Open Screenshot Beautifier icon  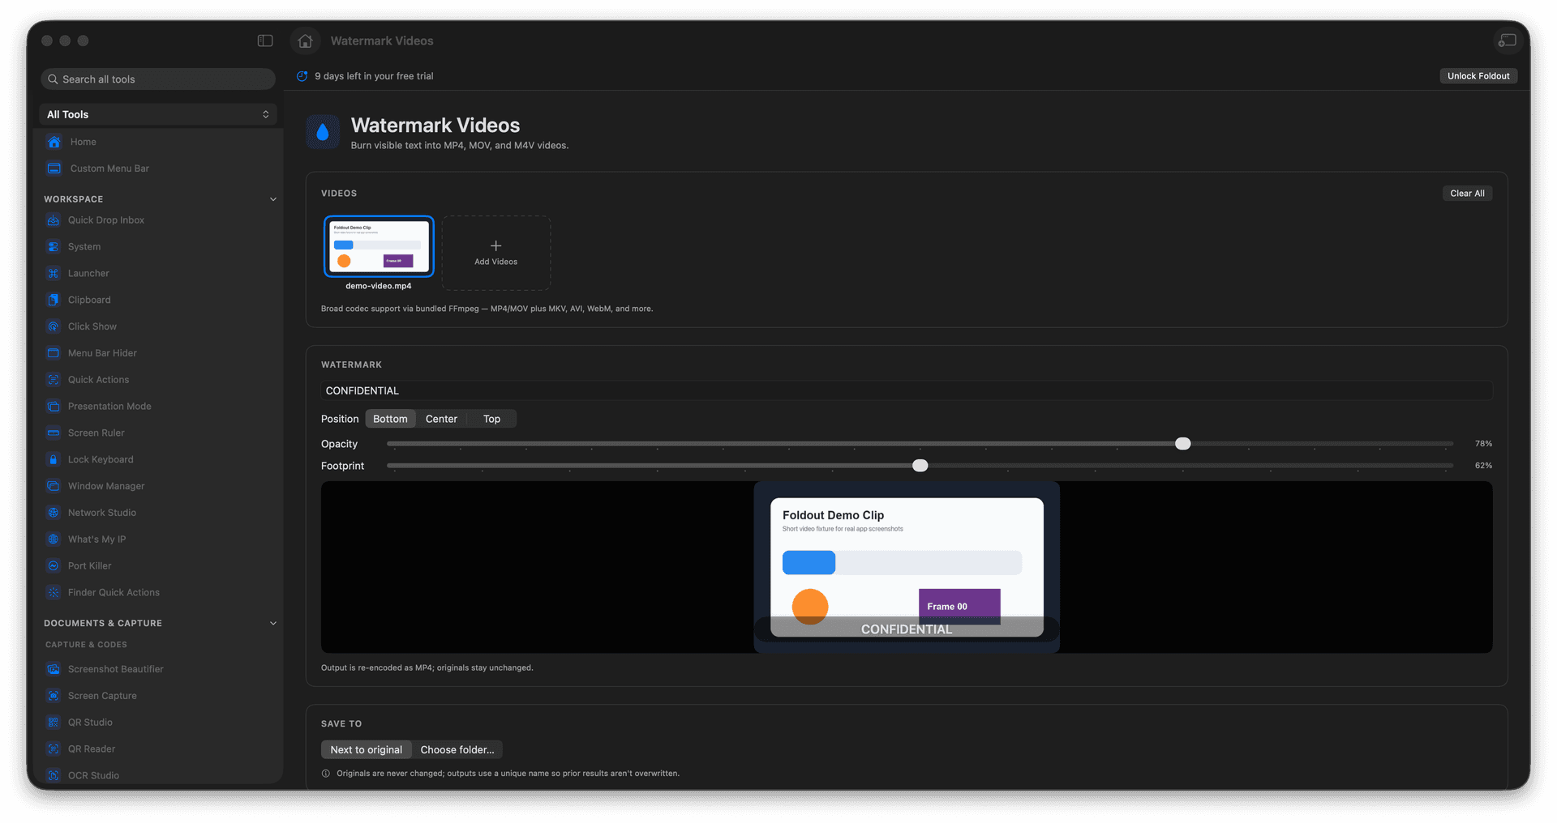54,669
